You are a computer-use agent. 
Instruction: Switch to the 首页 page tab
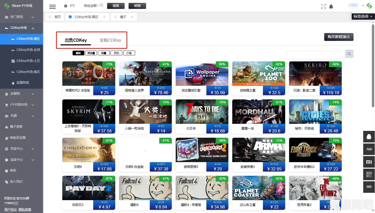(55, 17)
